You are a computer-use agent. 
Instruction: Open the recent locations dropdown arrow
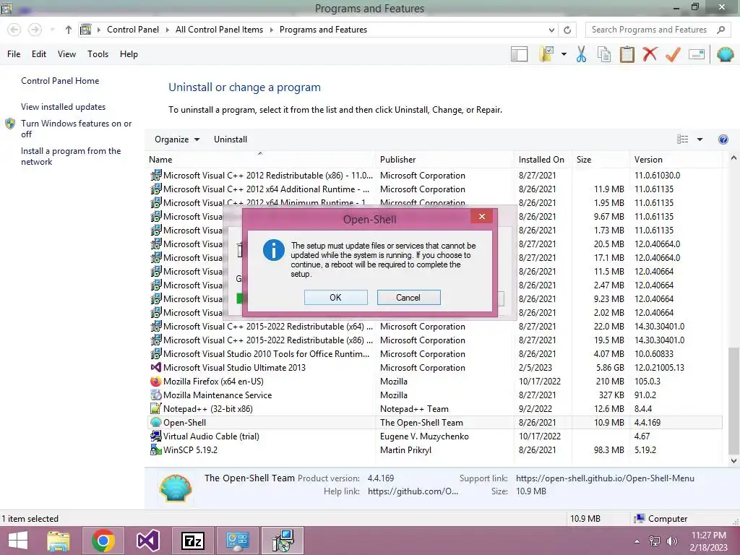pyautogui.click(x=52, y=30)
